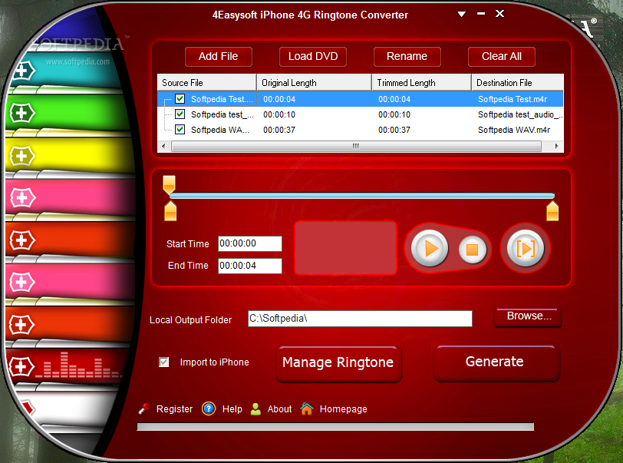Click file list scroll left arrow
The height and width of the screenshot is (463, 623).
click(x=163, y=146)
